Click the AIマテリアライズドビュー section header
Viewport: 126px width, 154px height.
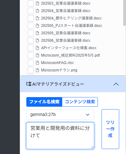(73, 84)
